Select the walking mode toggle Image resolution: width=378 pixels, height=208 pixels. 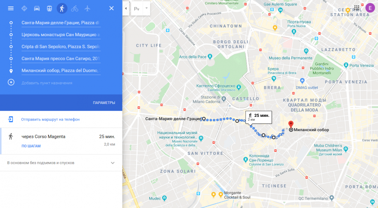pyautogui.click(x=62, y=8)
